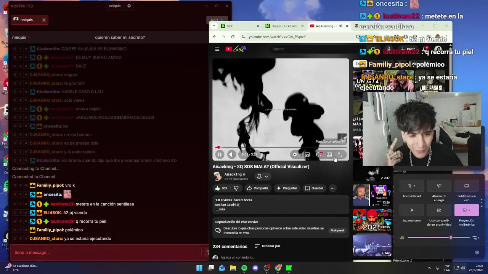
Task: Switch YouTube player to theater mode
Action: pos(329,155)
